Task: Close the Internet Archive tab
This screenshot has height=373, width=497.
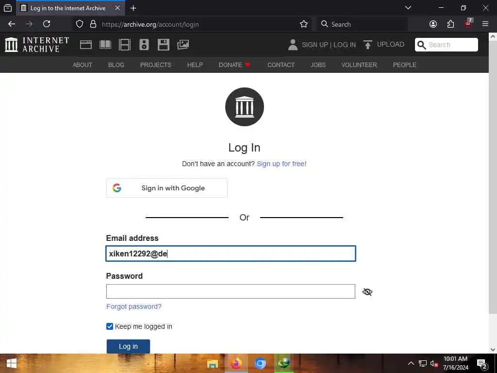Action: click(117, 8)
